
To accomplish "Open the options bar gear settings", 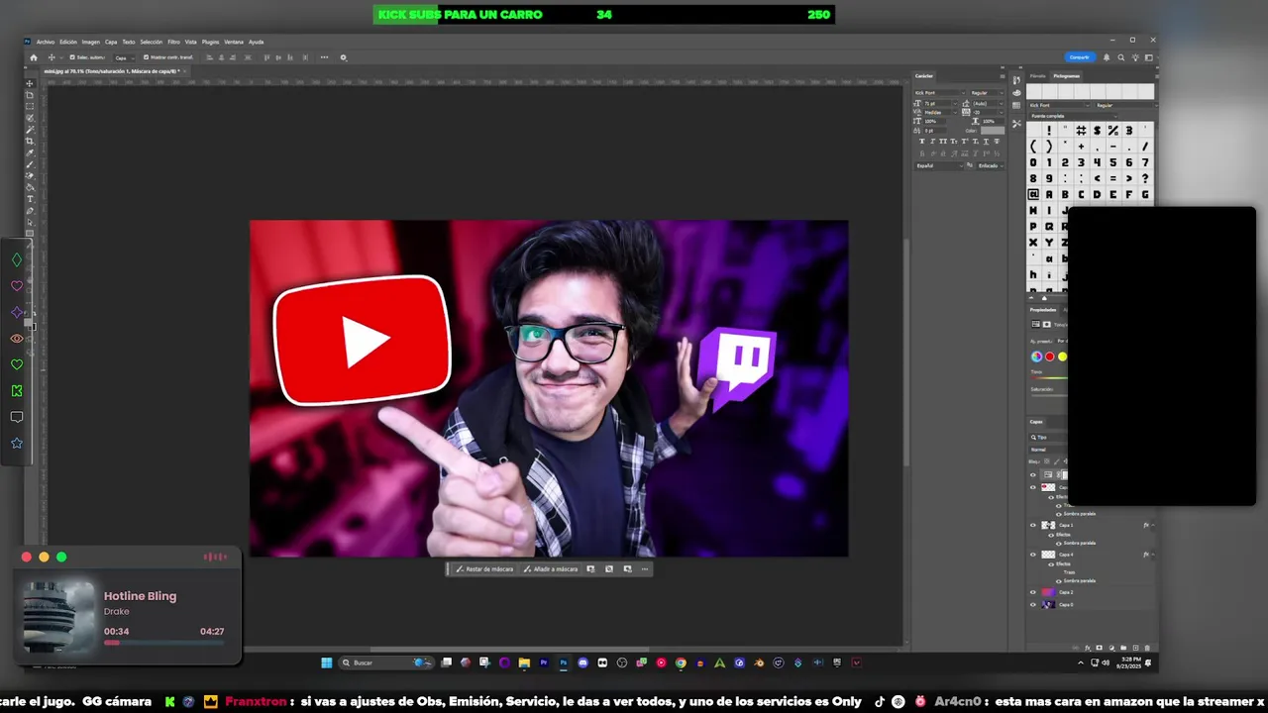I will tap(344, 57).
